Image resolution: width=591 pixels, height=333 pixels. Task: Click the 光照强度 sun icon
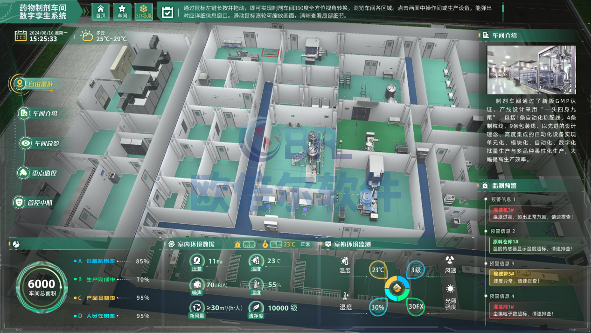(450, 289)
